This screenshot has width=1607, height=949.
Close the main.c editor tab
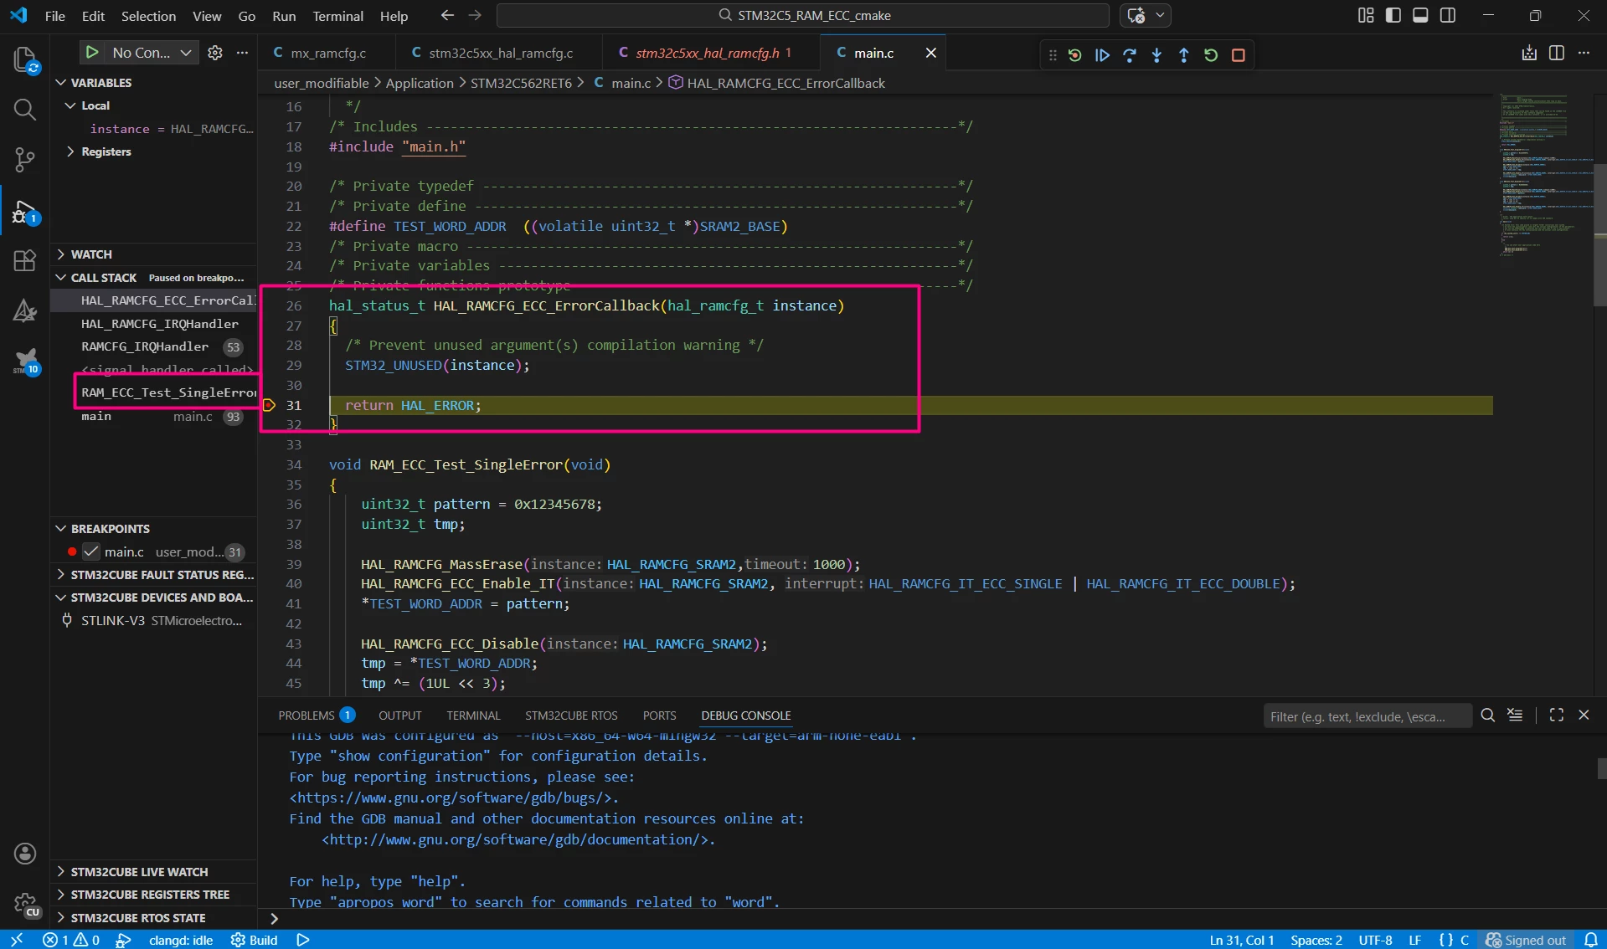coord(930,53)
